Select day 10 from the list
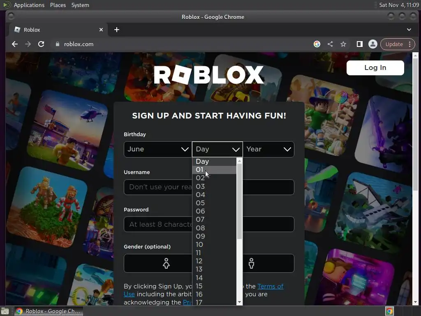 tap(214, 245)
